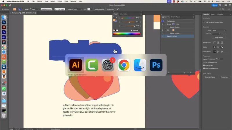Open Premiere Pro from the Dock

tap(4, 32)
